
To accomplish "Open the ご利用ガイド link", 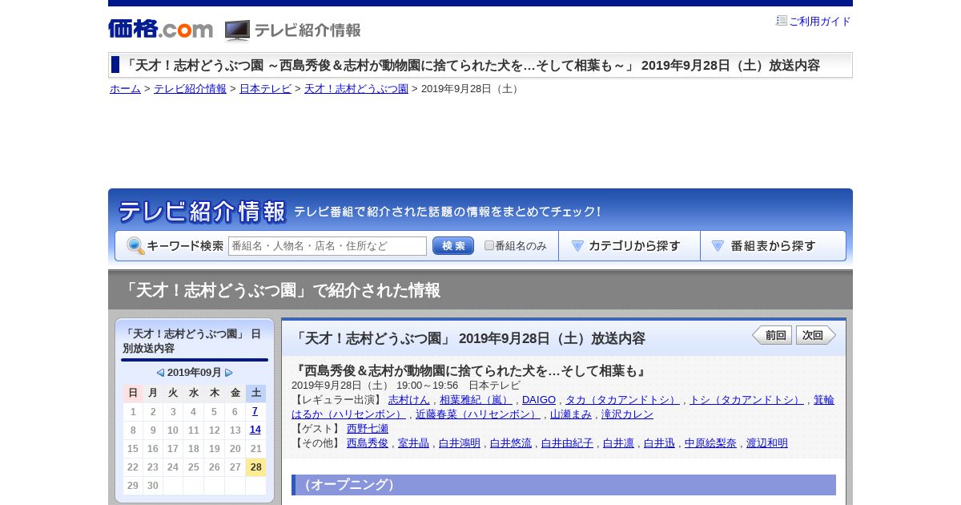I will point(820,22).
